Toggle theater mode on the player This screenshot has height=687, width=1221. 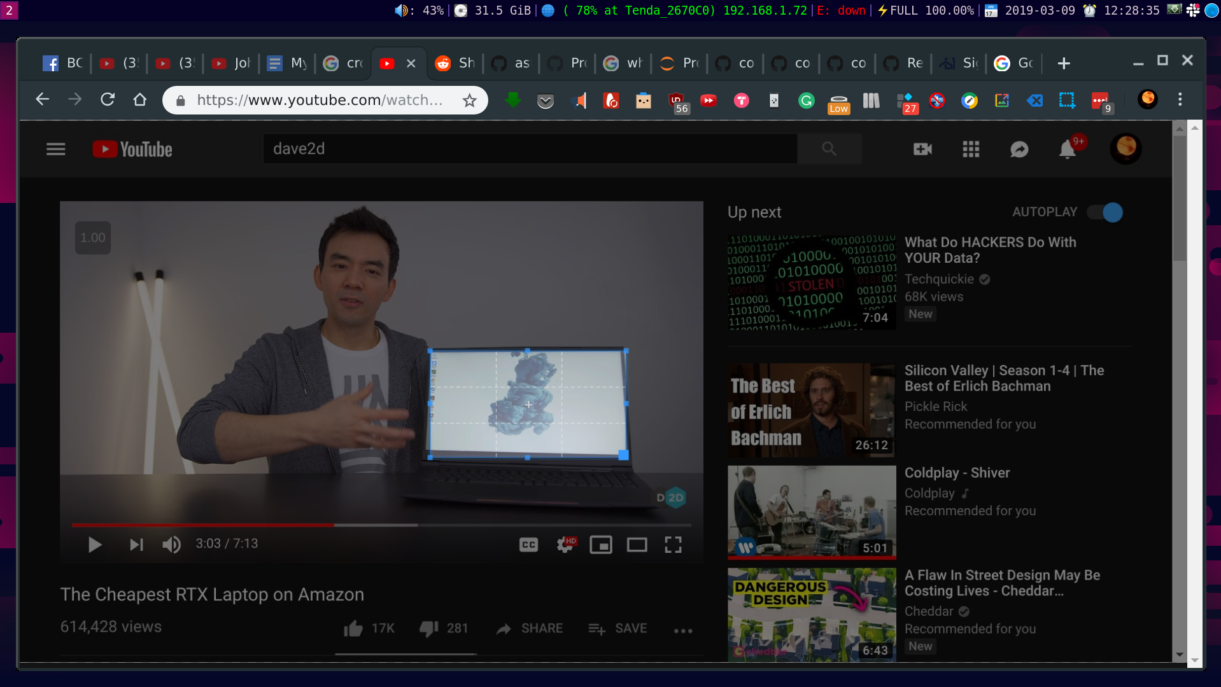[x=637, y=545]
